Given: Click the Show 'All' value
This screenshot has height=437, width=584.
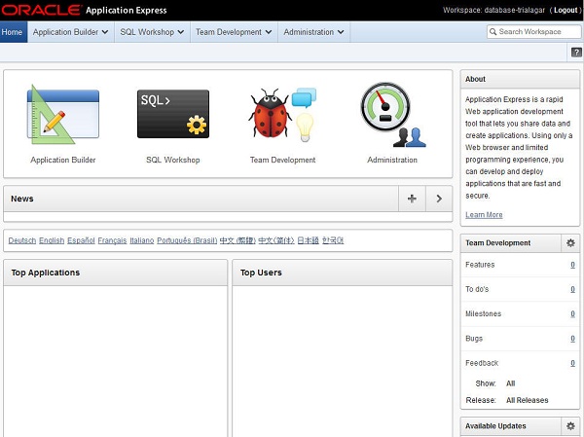Looking at the screenshot, I should [x=510, y=383].
